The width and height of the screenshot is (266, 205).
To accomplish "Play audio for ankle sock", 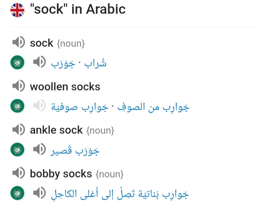I will 19,130.
